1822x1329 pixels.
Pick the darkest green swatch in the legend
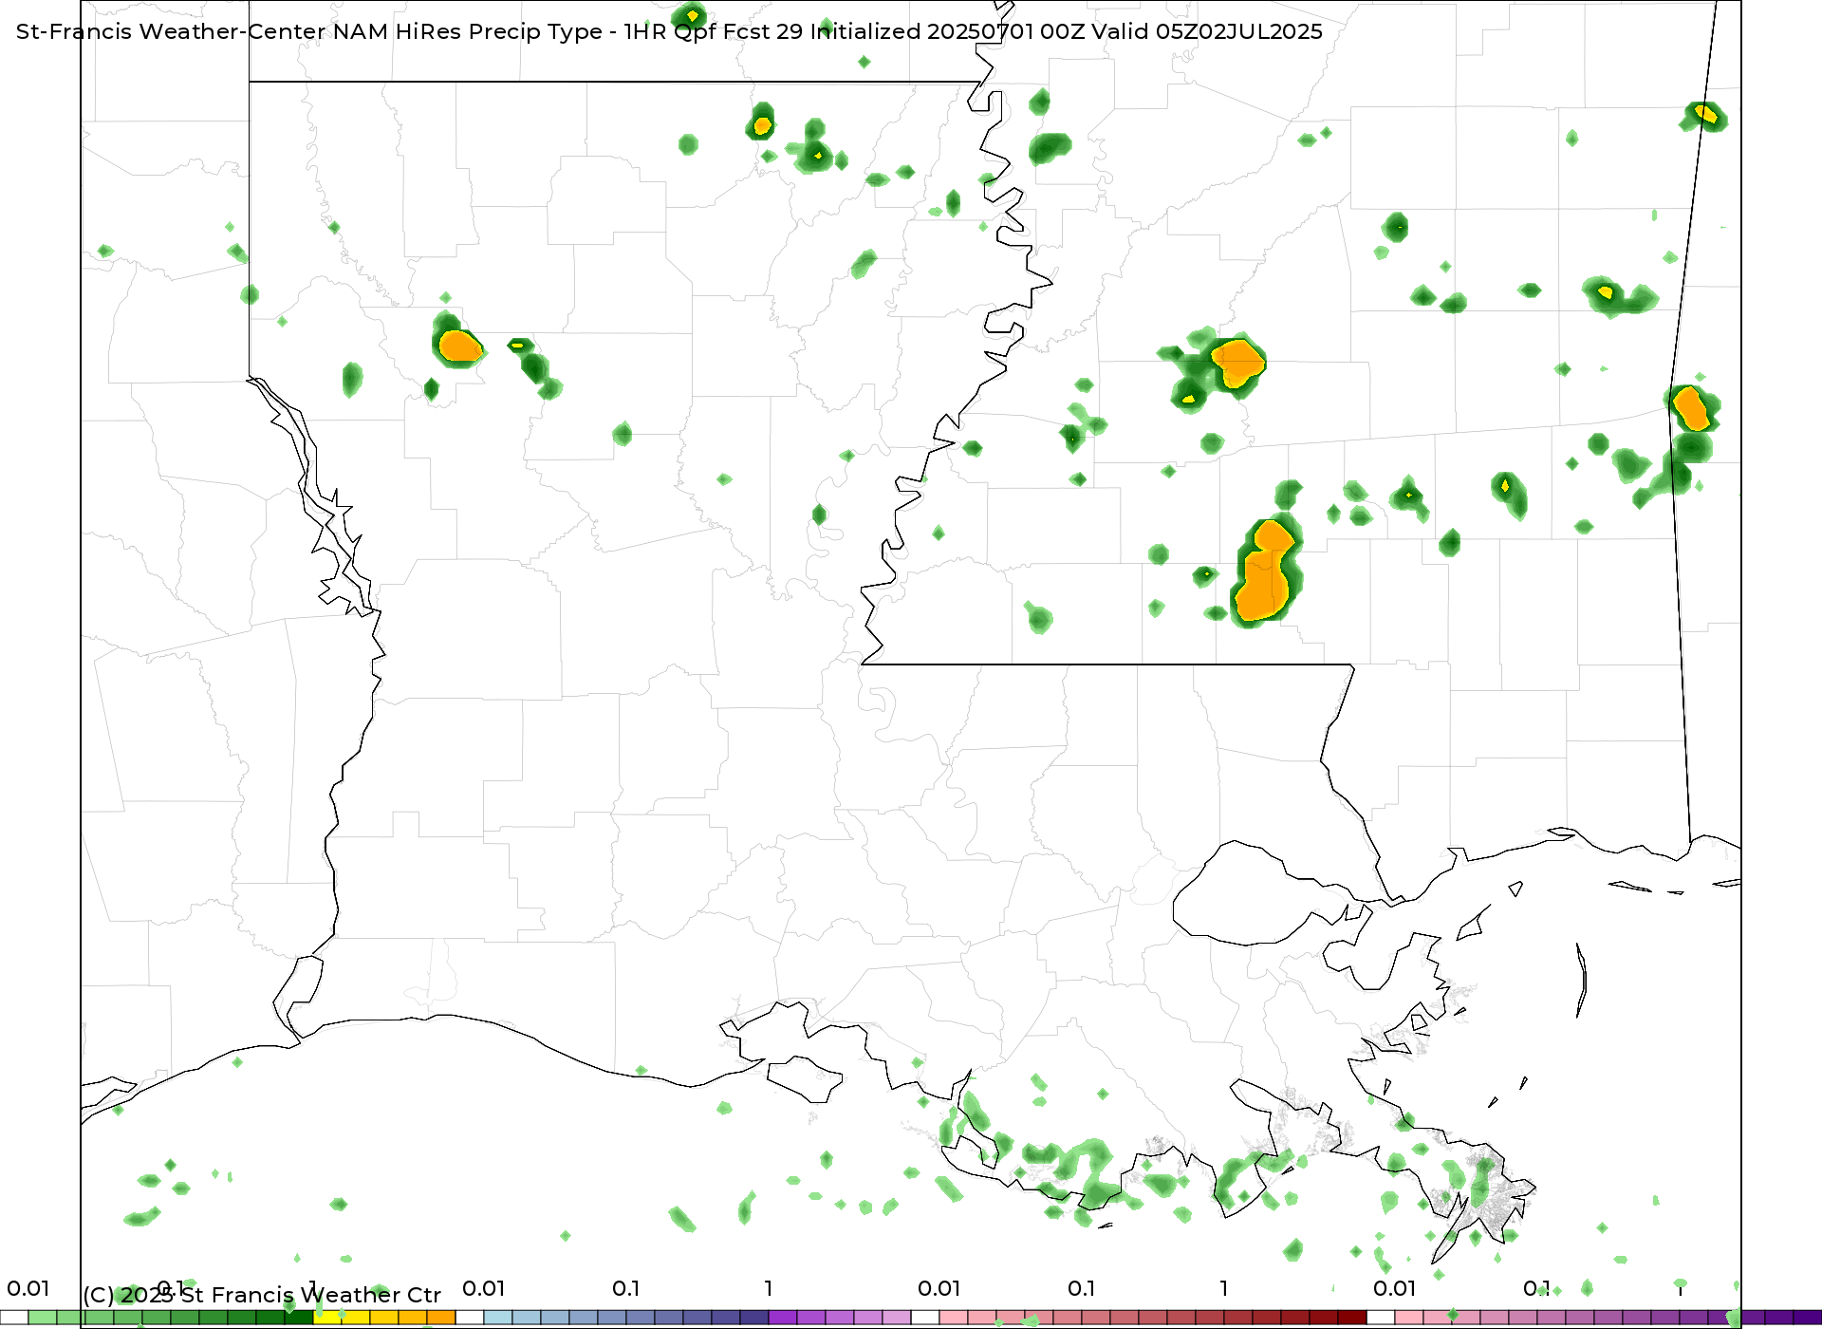pos(299,1318)
